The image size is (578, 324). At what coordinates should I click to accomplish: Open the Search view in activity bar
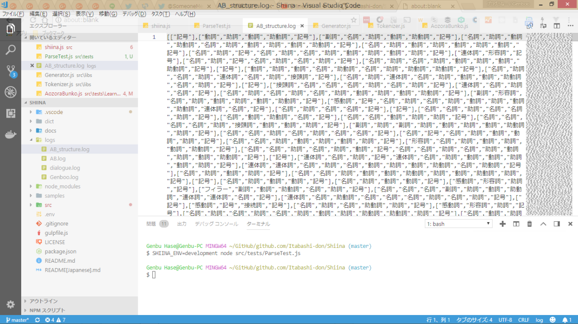[10, 50]
